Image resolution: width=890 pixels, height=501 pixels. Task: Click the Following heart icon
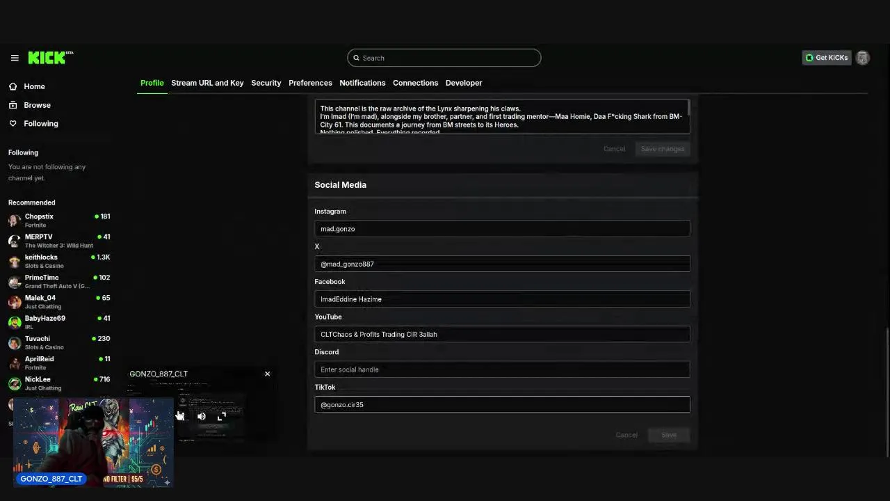coord(13,123)
